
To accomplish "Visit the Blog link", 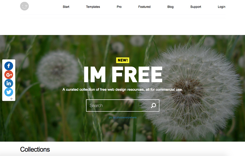I will click(170, 7).
